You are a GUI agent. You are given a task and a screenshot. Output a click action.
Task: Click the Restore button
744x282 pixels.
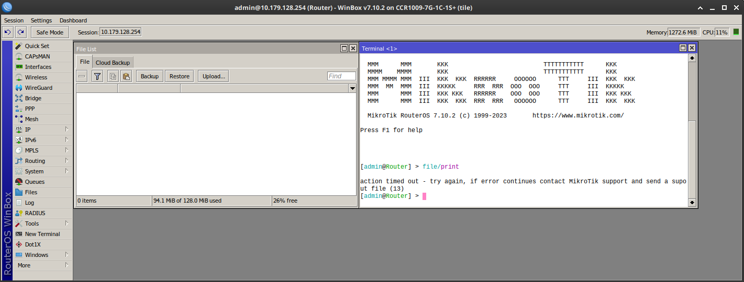tap(180, 76)
